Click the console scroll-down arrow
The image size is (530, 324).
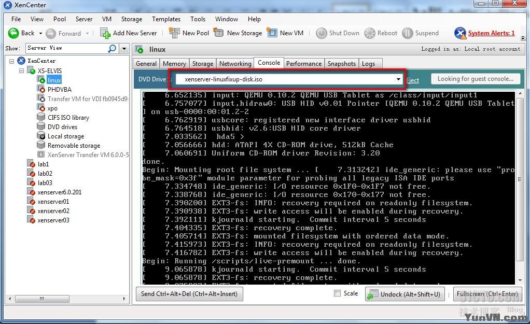coord(520,280)
